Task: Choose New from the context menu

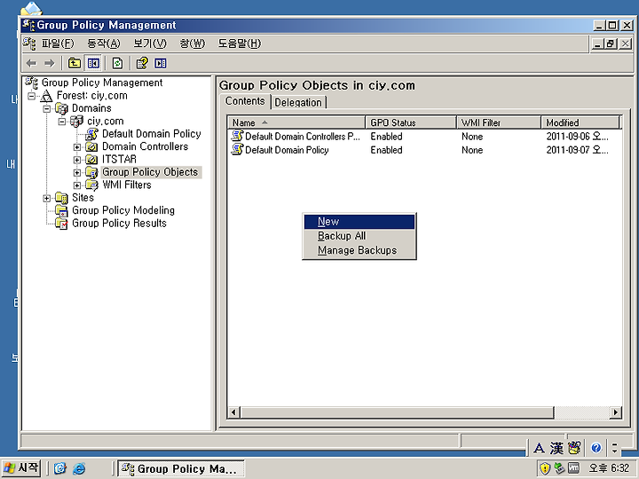Action: pyautogui.click(x=359, y=222)
